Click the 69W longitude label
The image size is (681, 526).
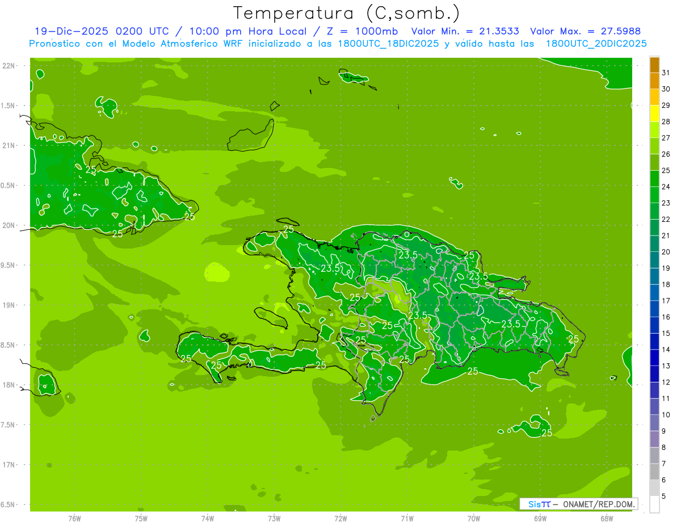(x=540, y=519)
